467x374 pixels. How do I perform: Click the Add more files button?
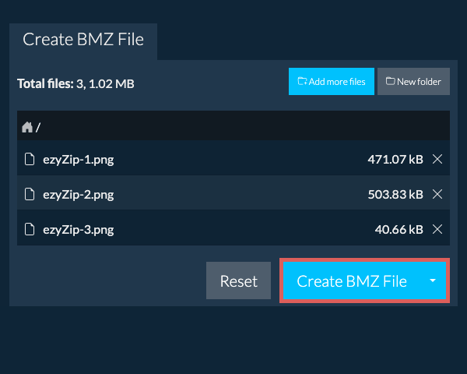[x=332, y=81]
